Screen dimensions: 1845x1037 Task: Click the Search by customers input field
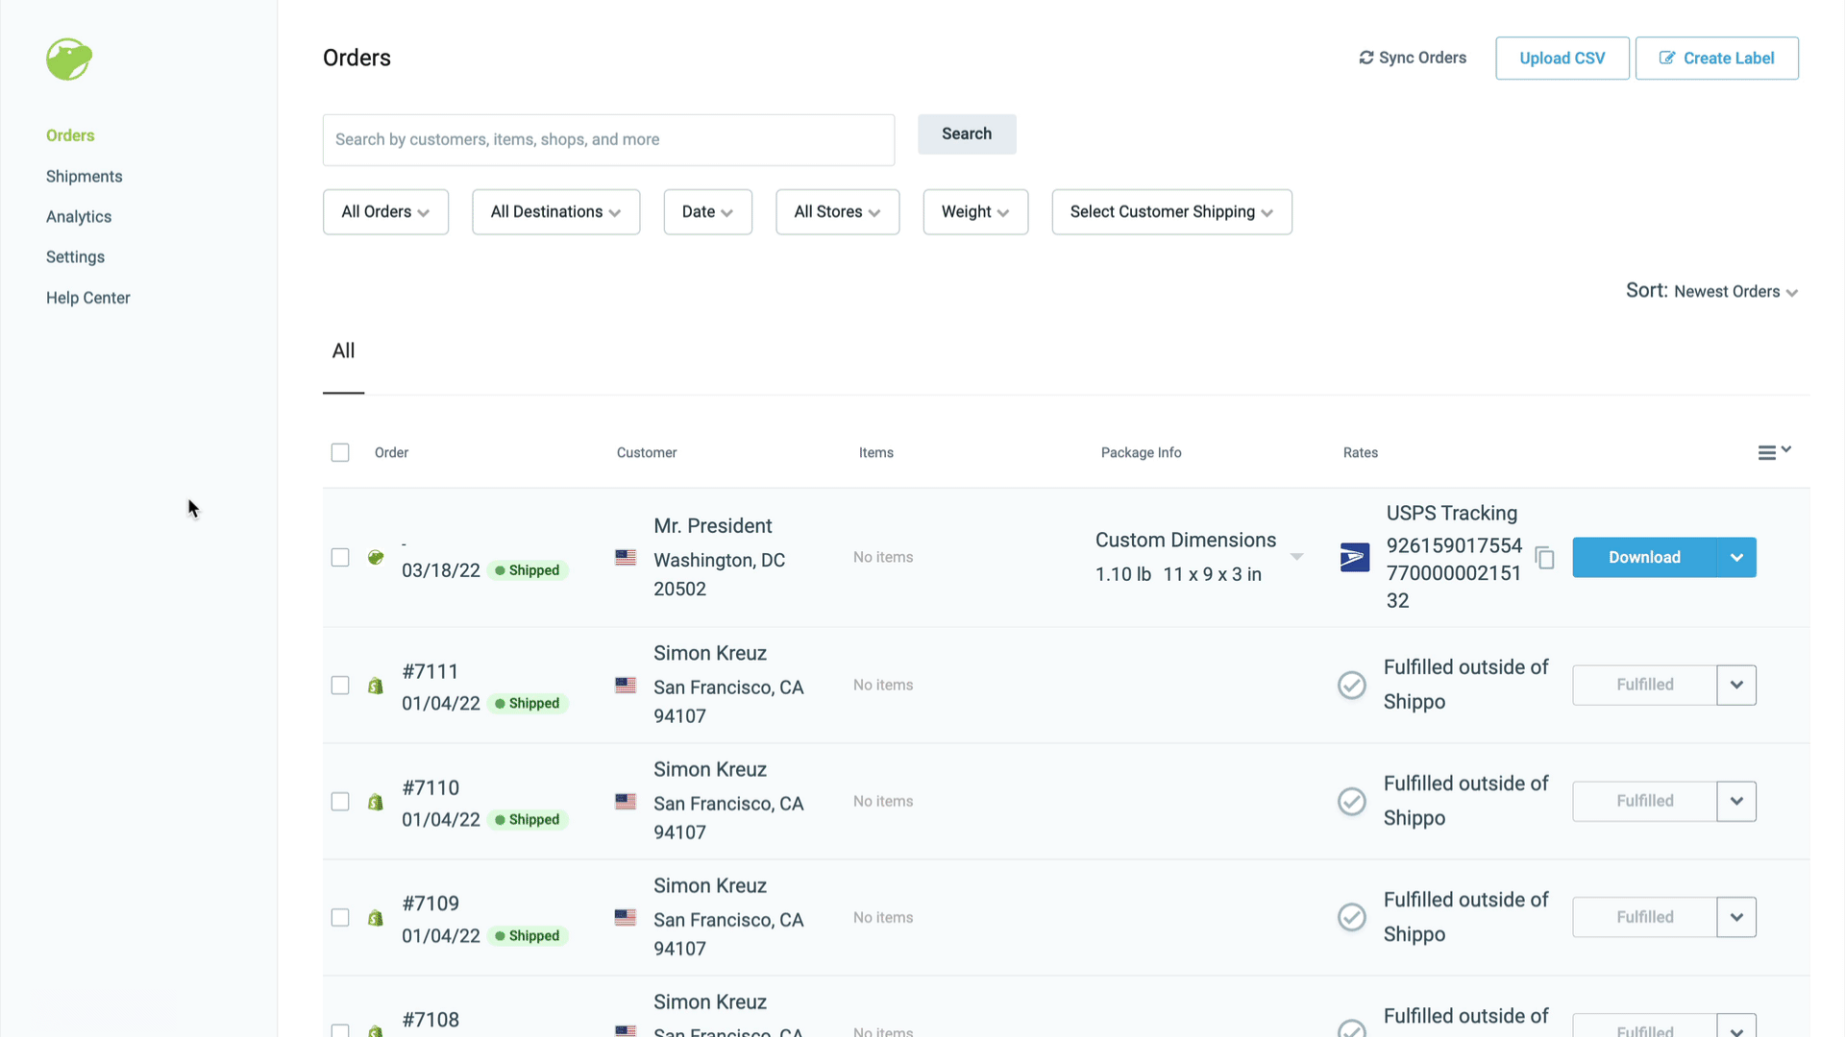click(608, 139)
